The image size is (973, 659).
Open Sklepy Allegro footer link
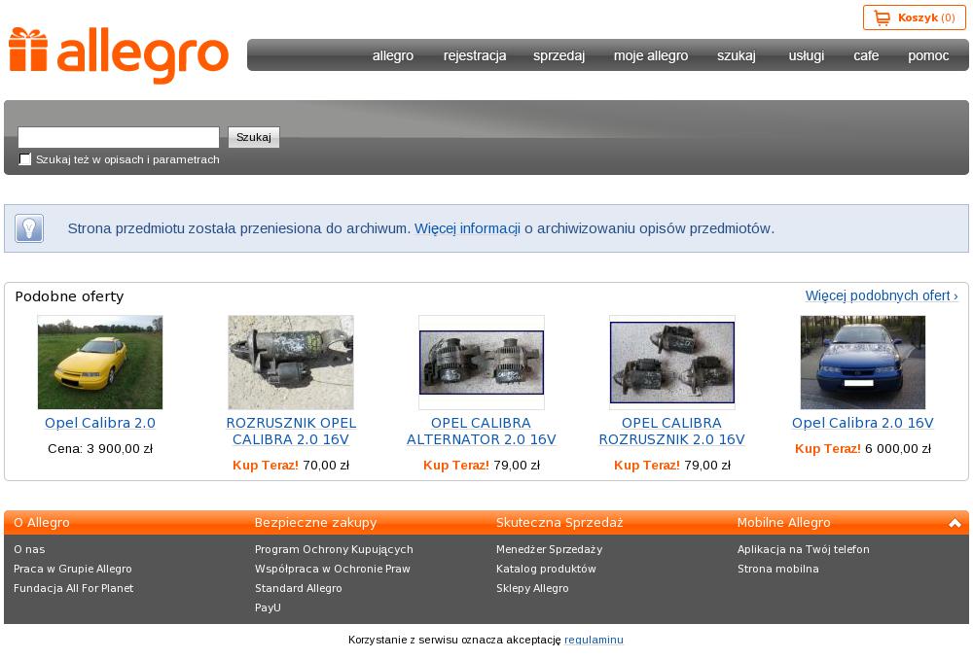click(x=532, y=588)
